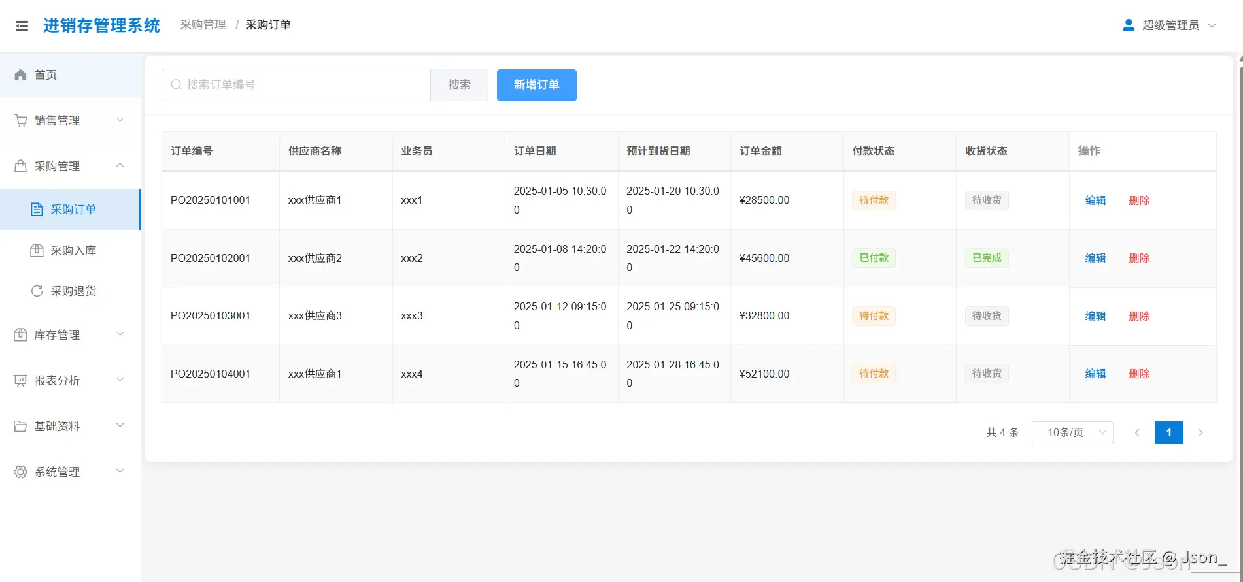Delete order PO20250103001

tap(1139, 316)
